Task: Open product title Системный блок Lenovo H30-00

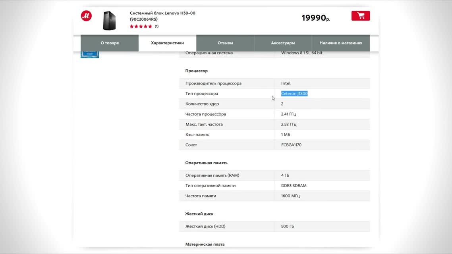Action: click(x=162, y=13)
